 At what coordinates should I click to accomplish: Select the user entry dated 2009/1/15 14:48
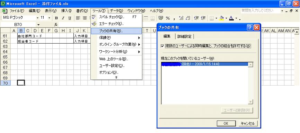204,64
